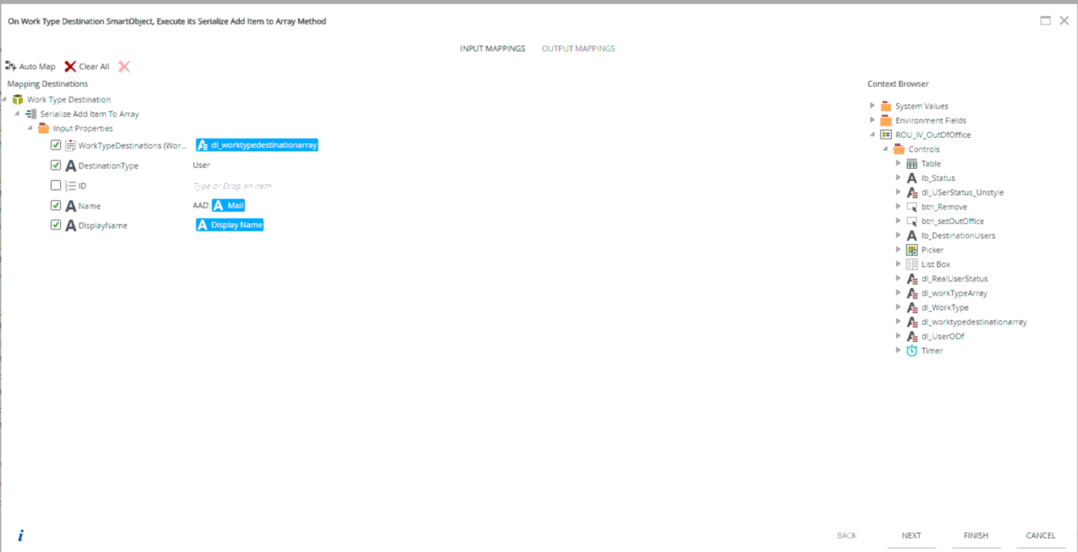Image resolution: width=1078 pixels, height=552 pixels.
Task: Click the Auto Map icon
Action: pyautogui.click(x=11, y=67)
